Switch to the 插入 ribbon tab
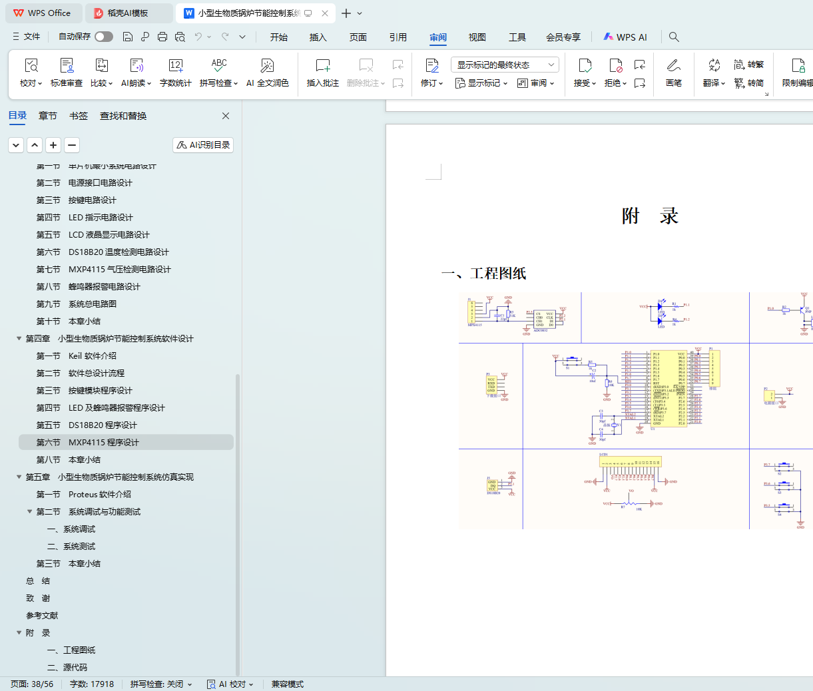 coord(318,37)
